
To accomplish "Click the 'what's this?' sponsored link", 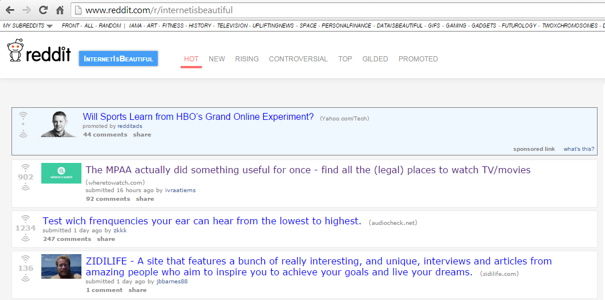I will tap(578, 149).
